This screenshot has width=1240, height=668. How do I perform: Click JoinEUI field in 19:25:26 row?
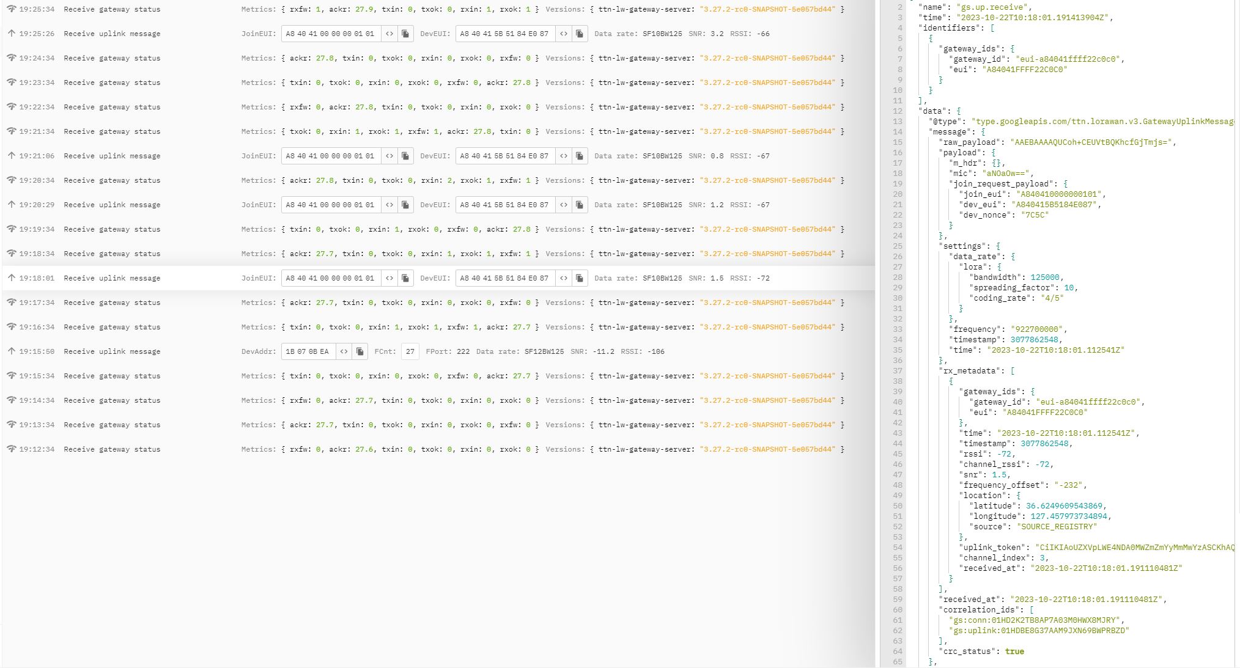point(331,34)
